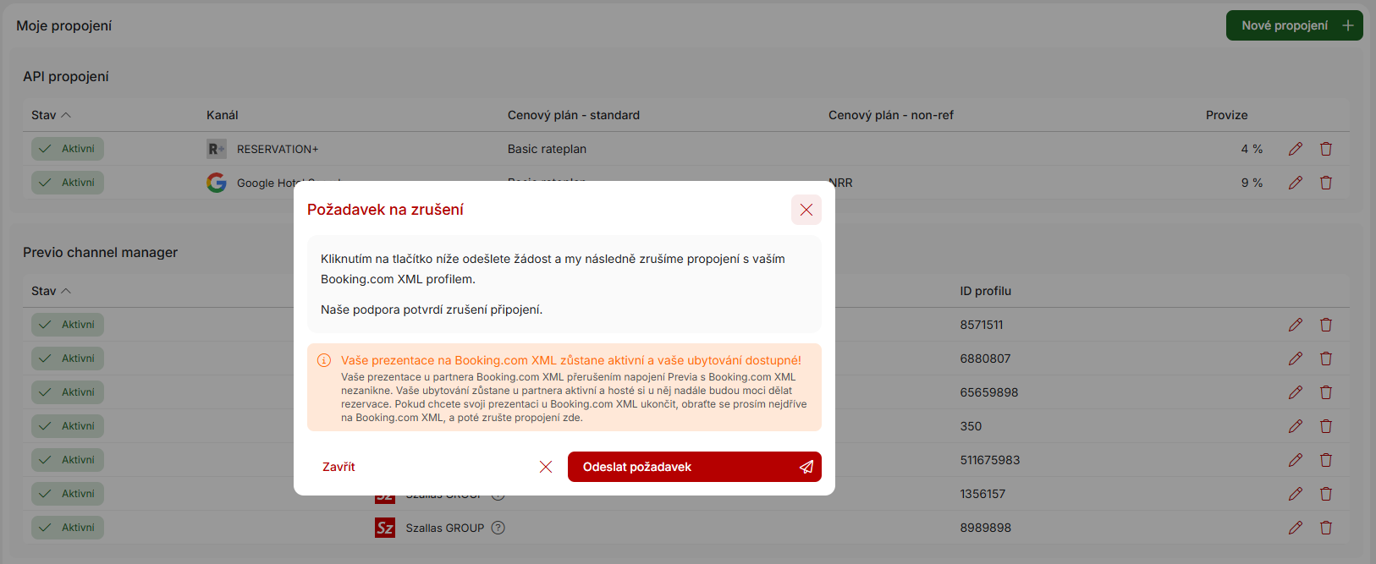The width and height of the screenshot is (1376, 564).
Task: Click the Provize column header
Action: pyautogui.click(x=1226, y=115)
